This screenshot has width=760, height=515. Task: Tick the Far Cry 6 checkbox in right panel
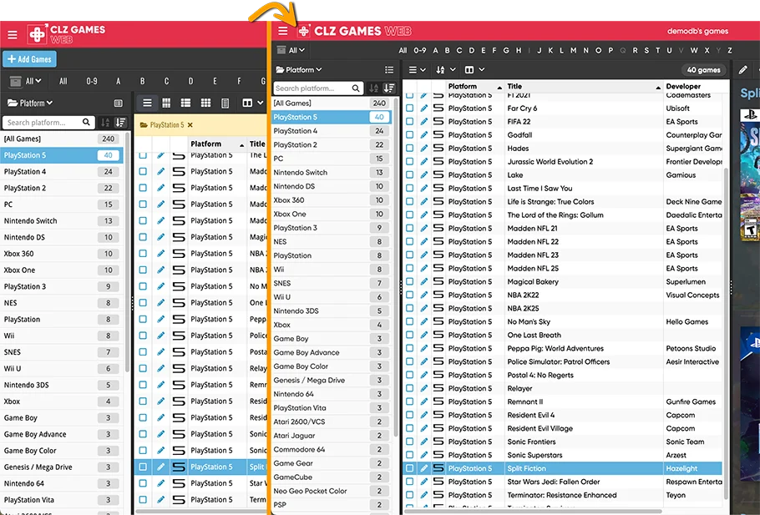tap(409, 108)
